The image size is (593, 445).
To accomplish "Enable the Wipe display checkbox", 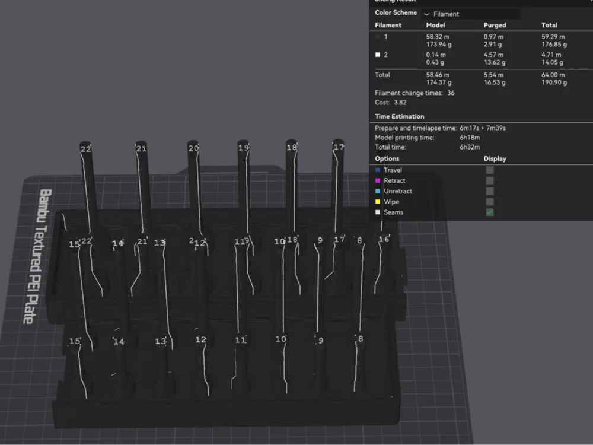I will click(490, 202).
